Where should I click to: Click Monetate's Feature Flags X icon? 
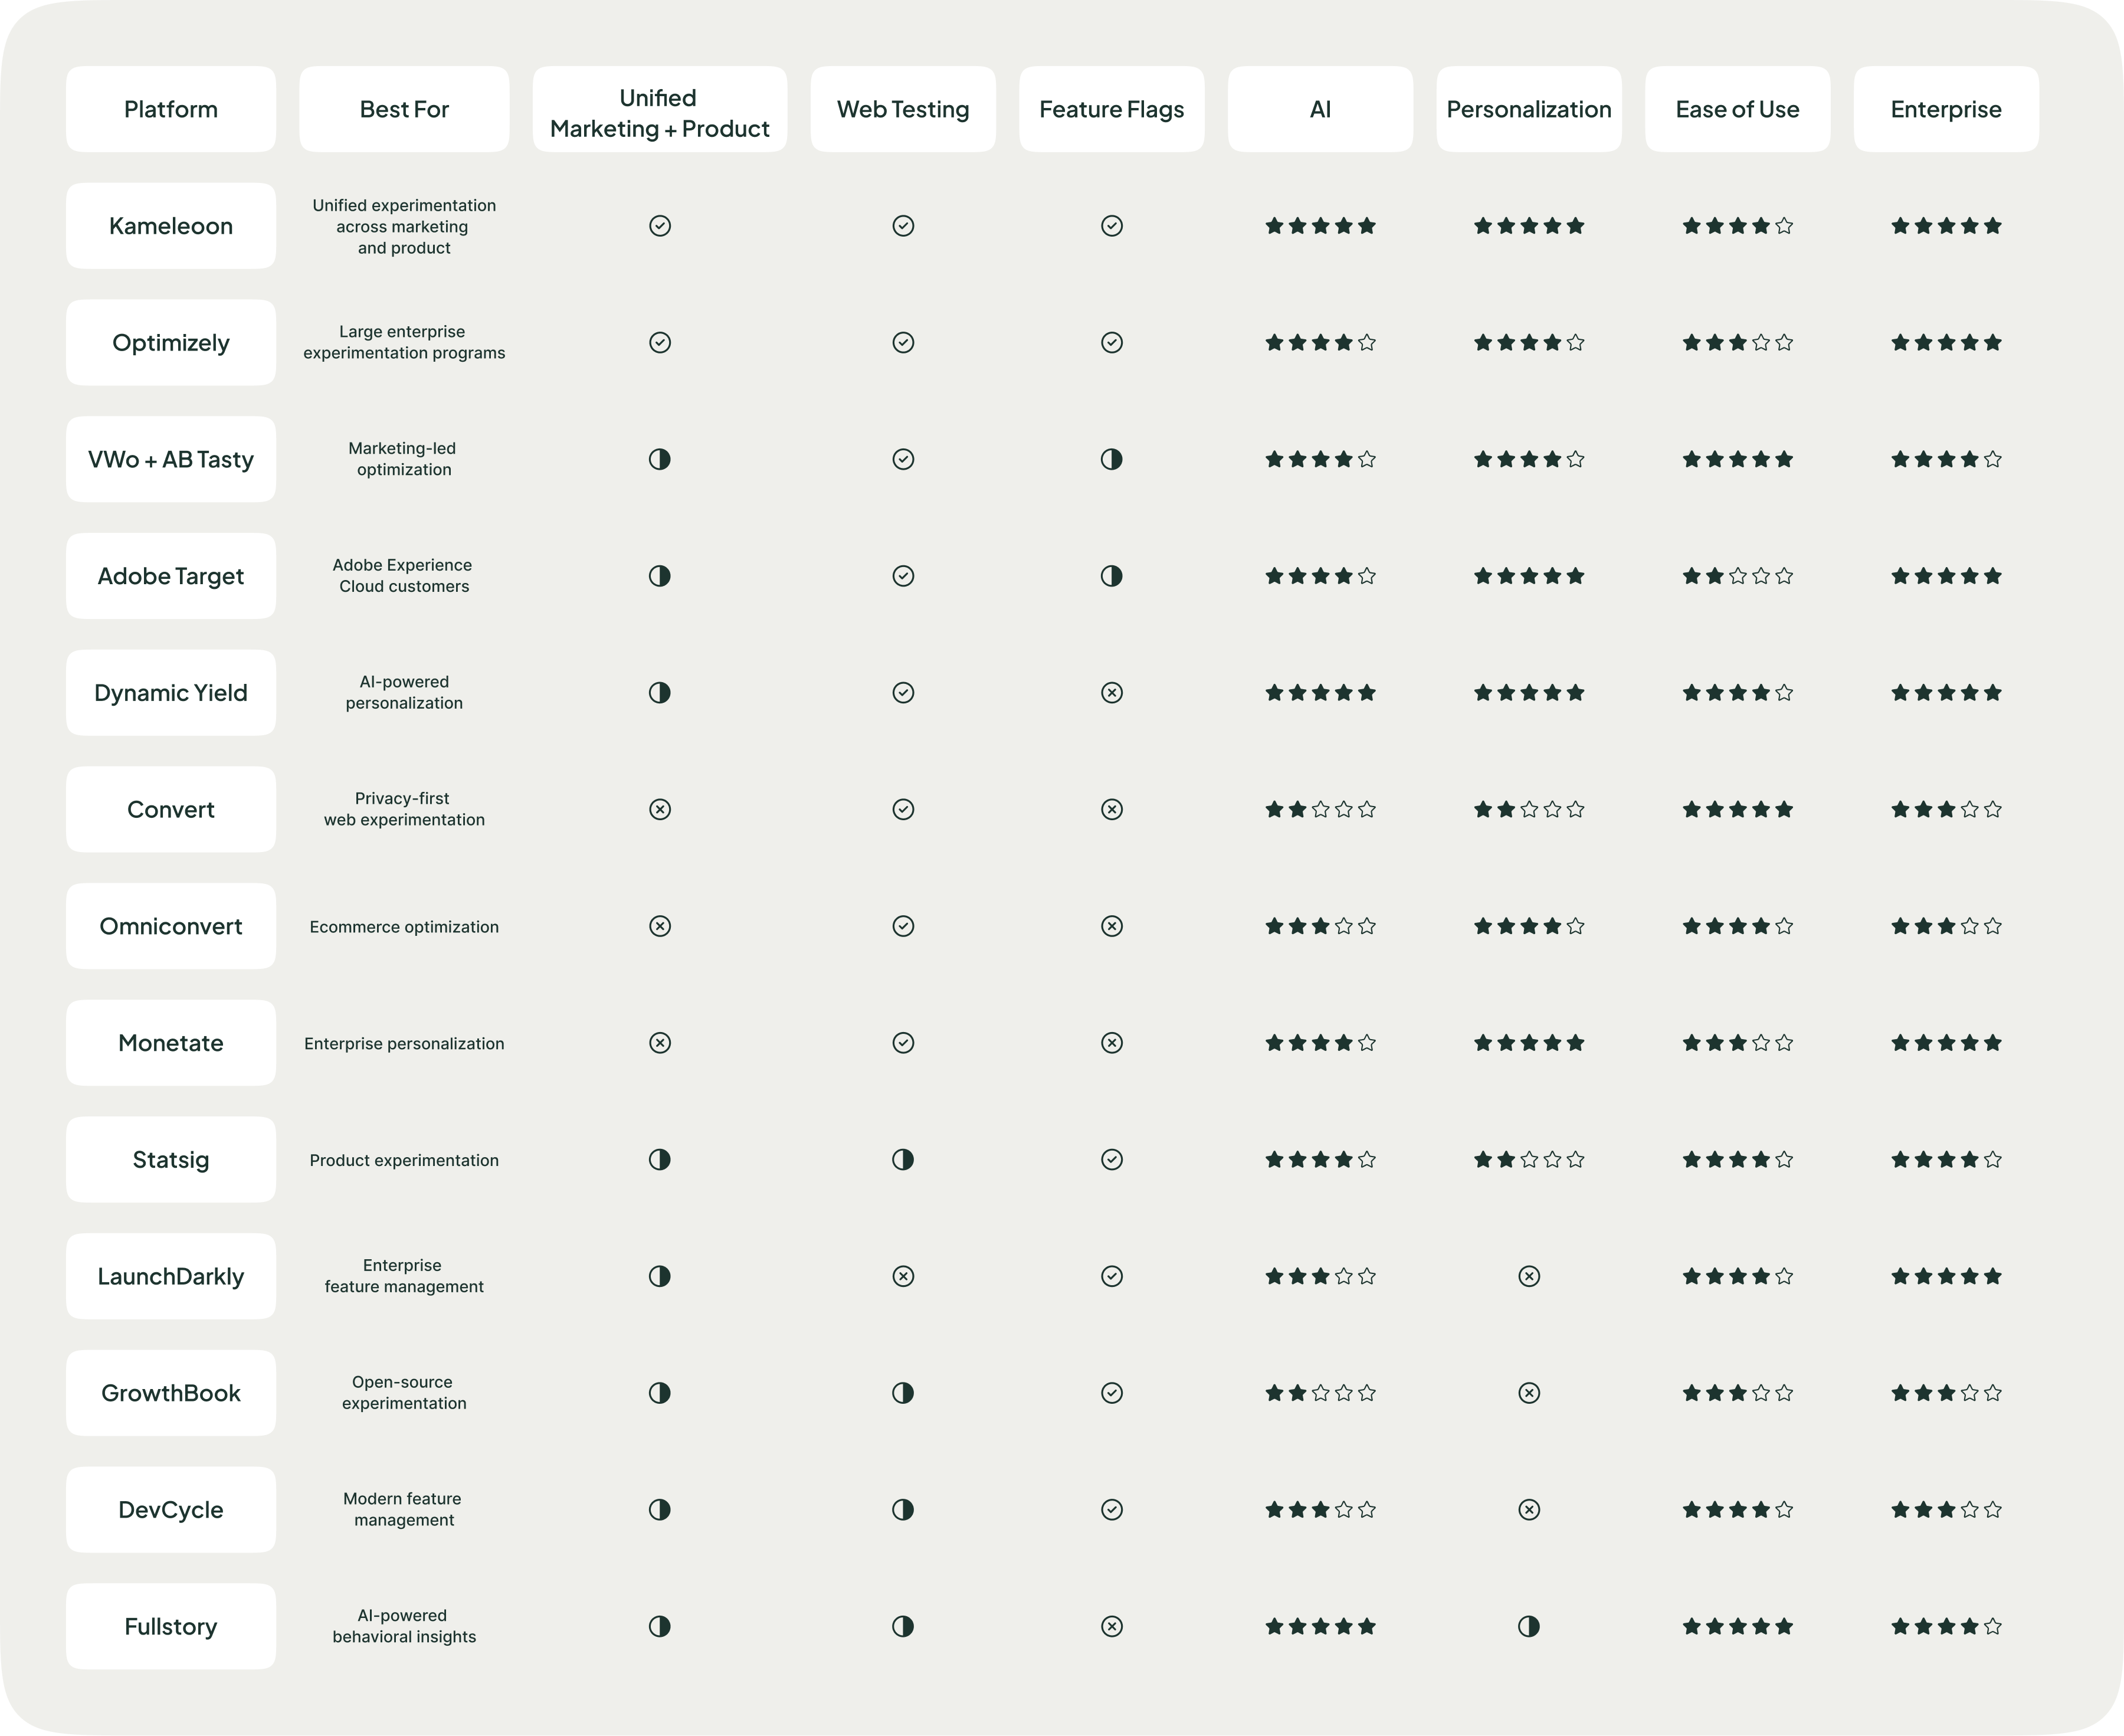click(1112, 1043)
